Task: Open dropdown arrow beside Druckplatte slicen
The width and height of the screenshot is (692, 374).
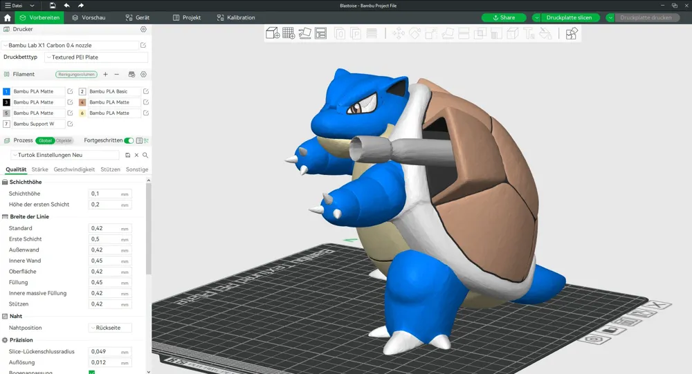Action: click(536, 18)
